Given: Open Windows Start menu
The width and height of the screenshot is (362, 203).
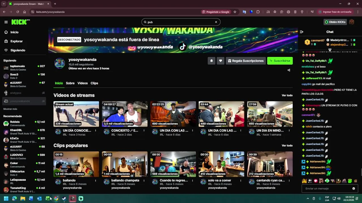Looking at the screenshot, I should coord(6,198).
